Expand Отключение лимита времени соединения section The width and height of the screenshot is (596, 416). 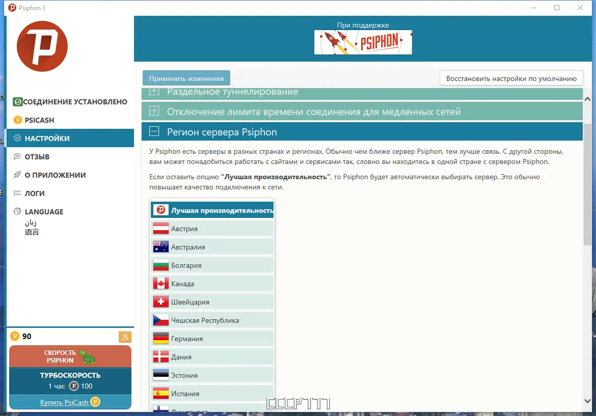(362, 112)
